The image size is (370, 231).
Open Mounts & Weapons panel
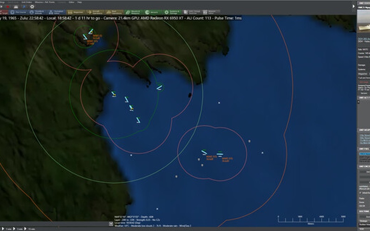pyautogui.click(x=133, y=12)
